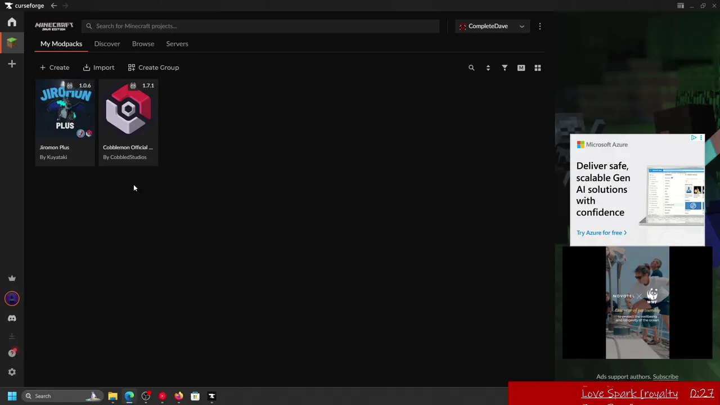
Task: Open the CurseForge Home page
Action: click(x=12, y=22)
